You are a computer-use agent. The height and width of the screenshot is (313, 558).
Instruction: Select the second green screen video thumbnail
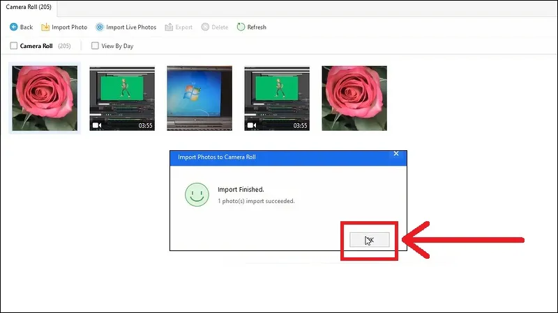pyautogui.click(x=277, y=98)
